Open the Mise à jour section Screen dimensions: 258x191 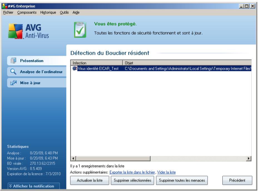pyautogui.click(x=37, y=83)
